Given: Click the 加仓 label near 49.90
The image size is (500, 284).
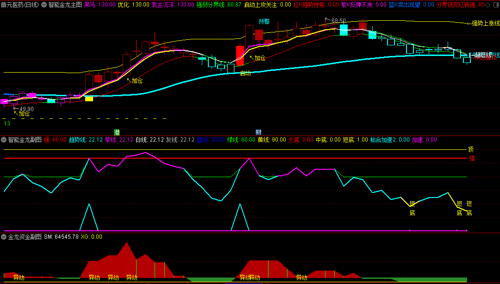Looking at the screenshot, I should [x=24, y=113].
